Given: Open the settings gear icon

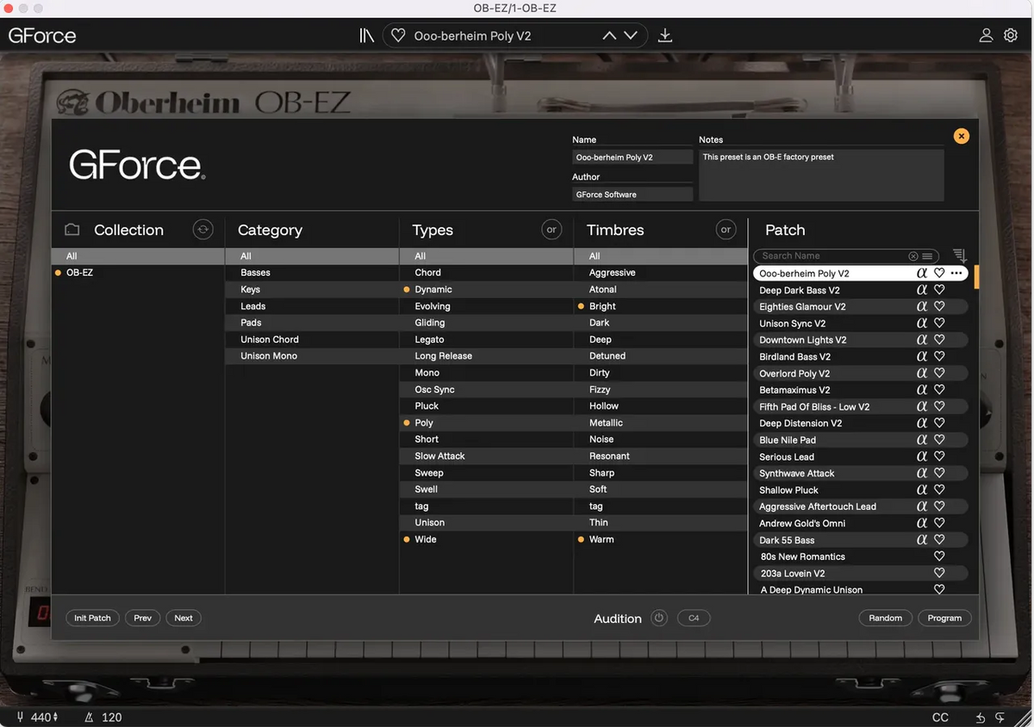Looking at the screenshot, I should pyautogui.click(x=1011, y=35).
